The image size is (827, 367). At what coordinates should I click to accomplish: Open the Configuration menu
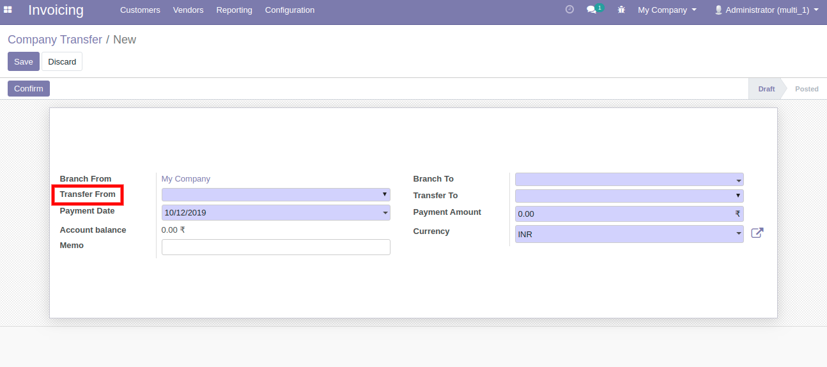click(290, 10)
